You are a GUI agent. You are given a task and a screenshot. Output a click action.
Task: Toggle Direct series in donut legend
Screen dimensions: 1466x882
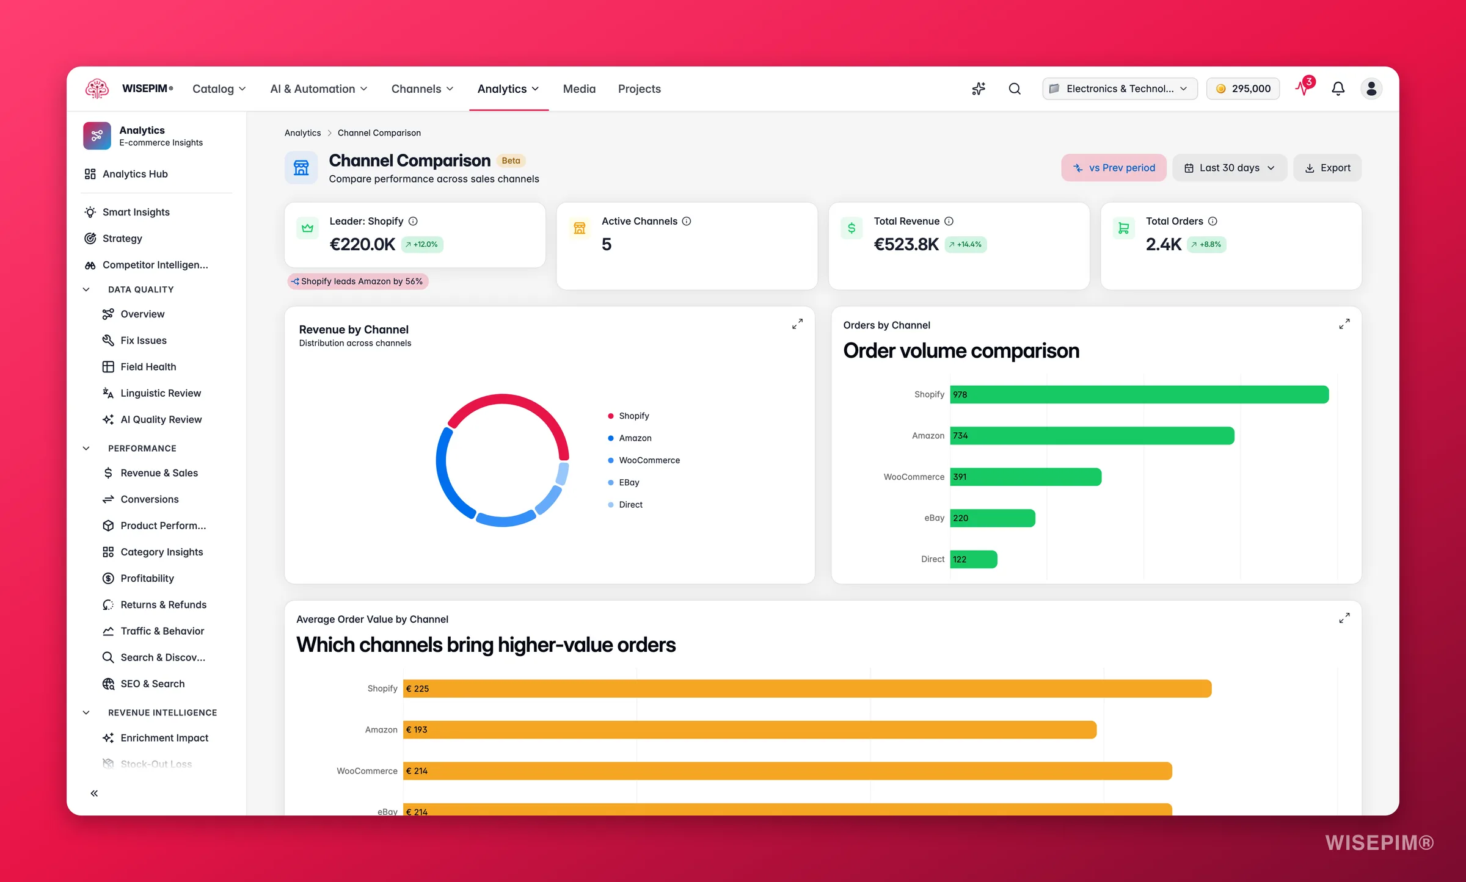(x=625, y=505)
